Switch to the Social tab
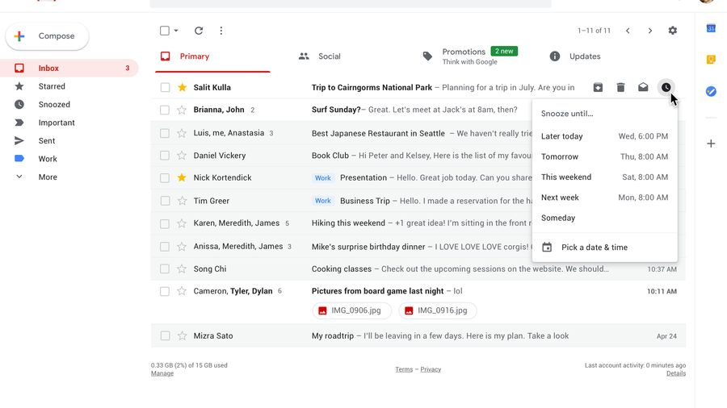727x408 pixels. pyautogui.click(x=320, y=56)
